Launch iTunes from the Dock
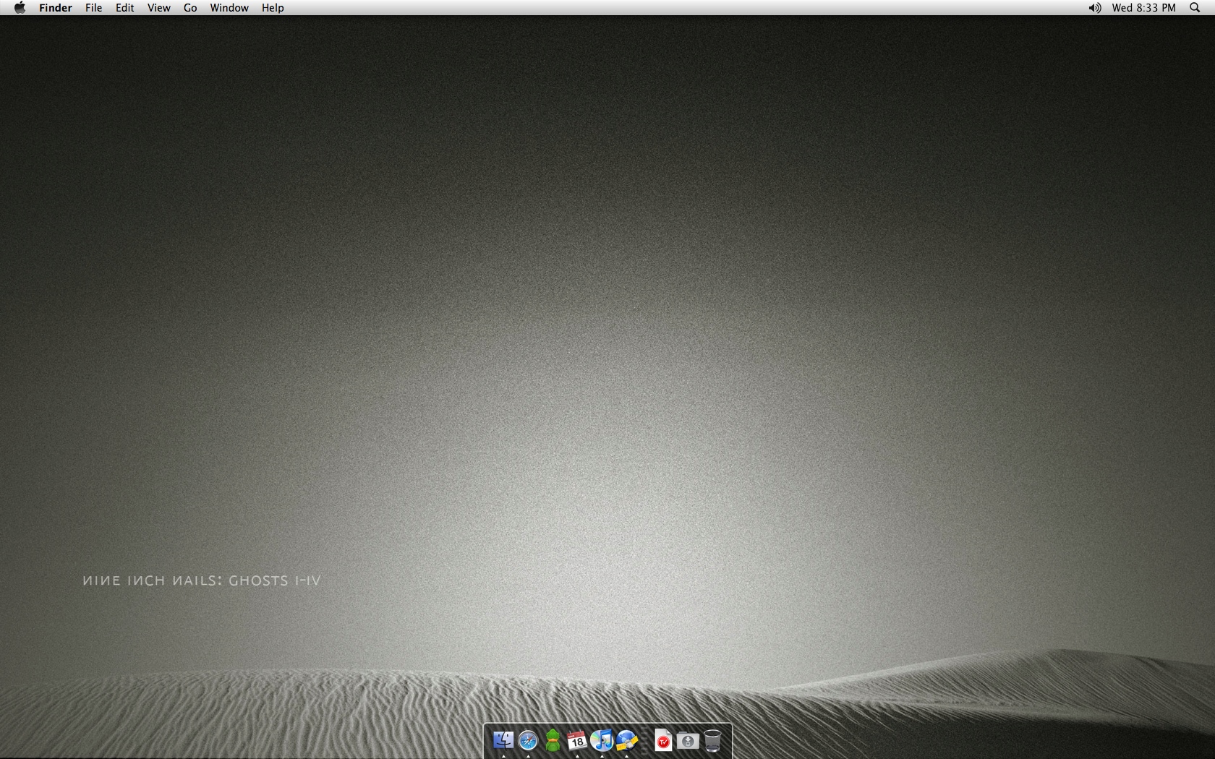Screen dimensions: 1215x759 click(x=602, y=740)
